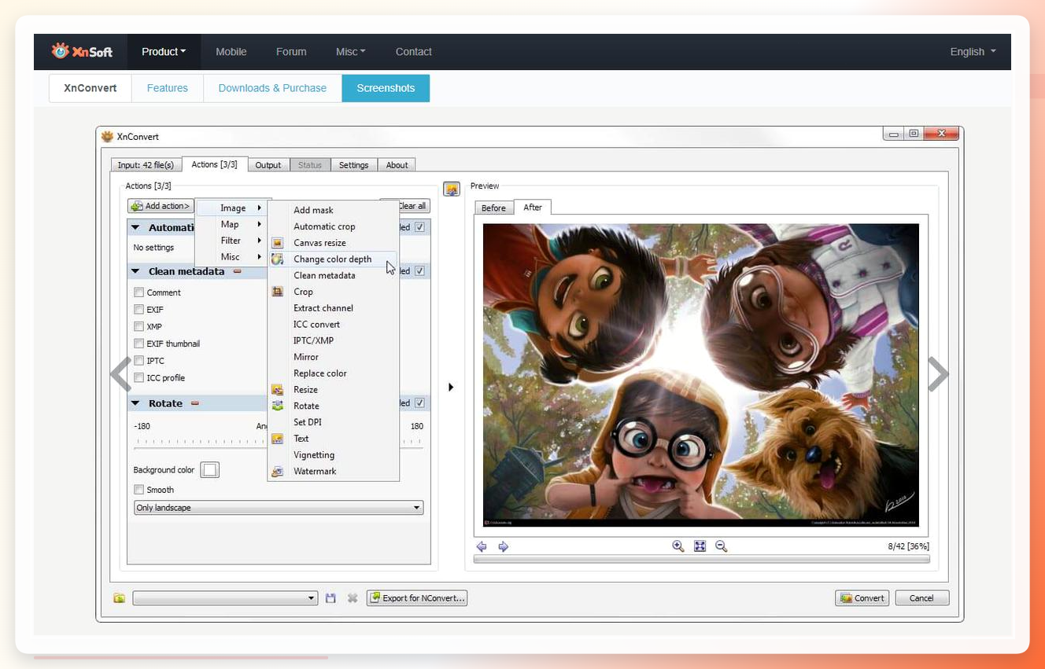The width and height of the screenshot is (1045, 669).
Task: Go to previous preview image arrow
Action: click(482, 546)
